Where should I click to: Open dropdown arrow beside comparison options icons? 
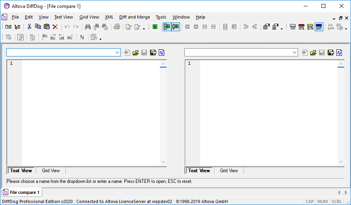pyautogui.click(x=282, y=29)
